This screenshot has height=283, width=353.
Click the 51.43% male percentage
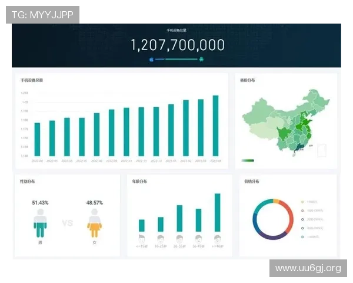(x=40, y=203)
